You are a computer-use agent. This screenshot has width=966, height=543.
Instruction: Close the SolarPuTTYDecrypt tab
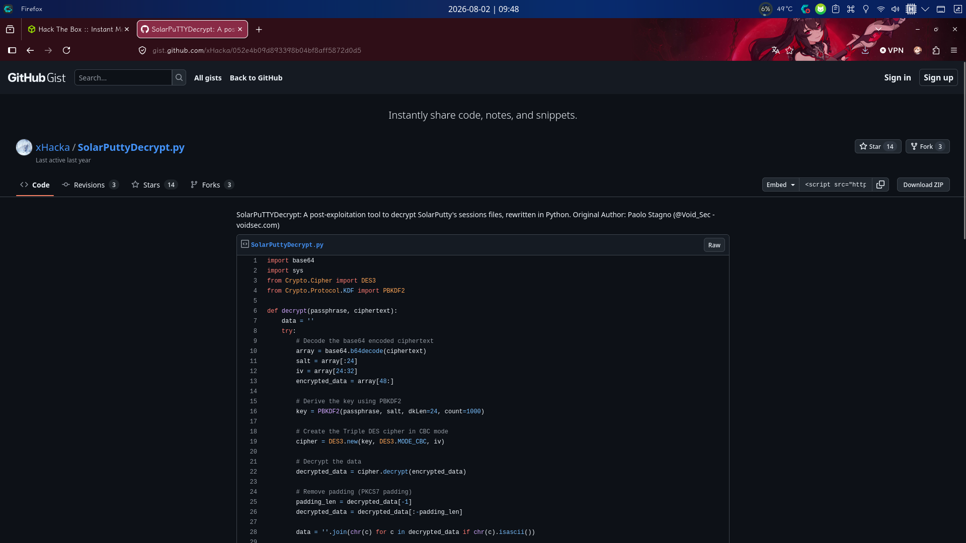click(240, 29)
